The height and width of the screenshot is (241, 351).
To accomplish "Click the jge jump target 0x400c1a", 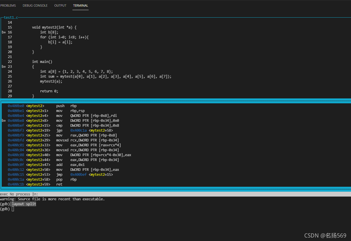I will tap(79, 130).
